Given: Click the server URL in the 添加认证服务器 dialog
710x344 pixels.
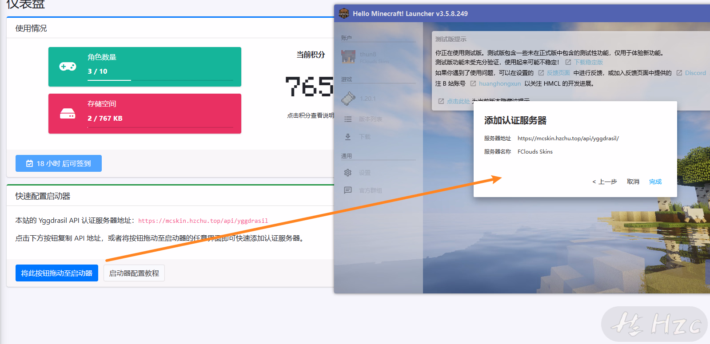Looking at the screenshot, I should tap(568, 138).
